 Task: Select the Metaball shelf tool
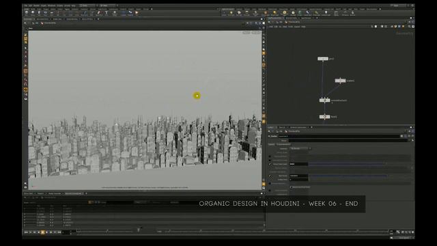tap(130, 13)
